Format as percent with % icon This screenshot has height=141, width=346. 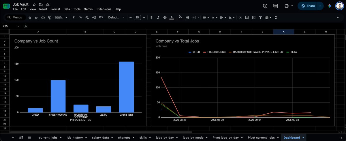(80, 18)
